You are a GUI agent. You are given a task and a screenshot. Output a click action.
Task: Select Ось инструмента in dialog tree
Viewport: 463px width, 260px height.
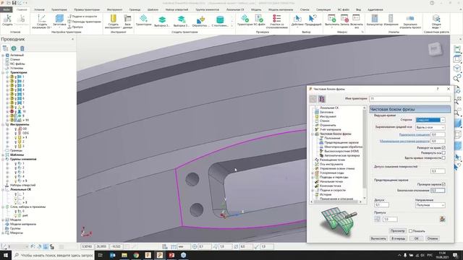tap(331, 164)
